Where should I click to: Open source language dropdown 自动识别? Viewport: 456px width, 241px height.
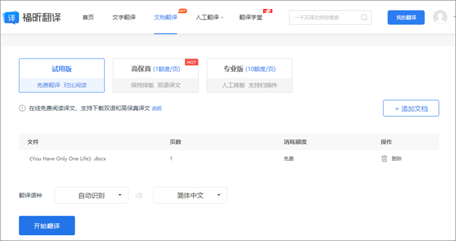point(91,195)
